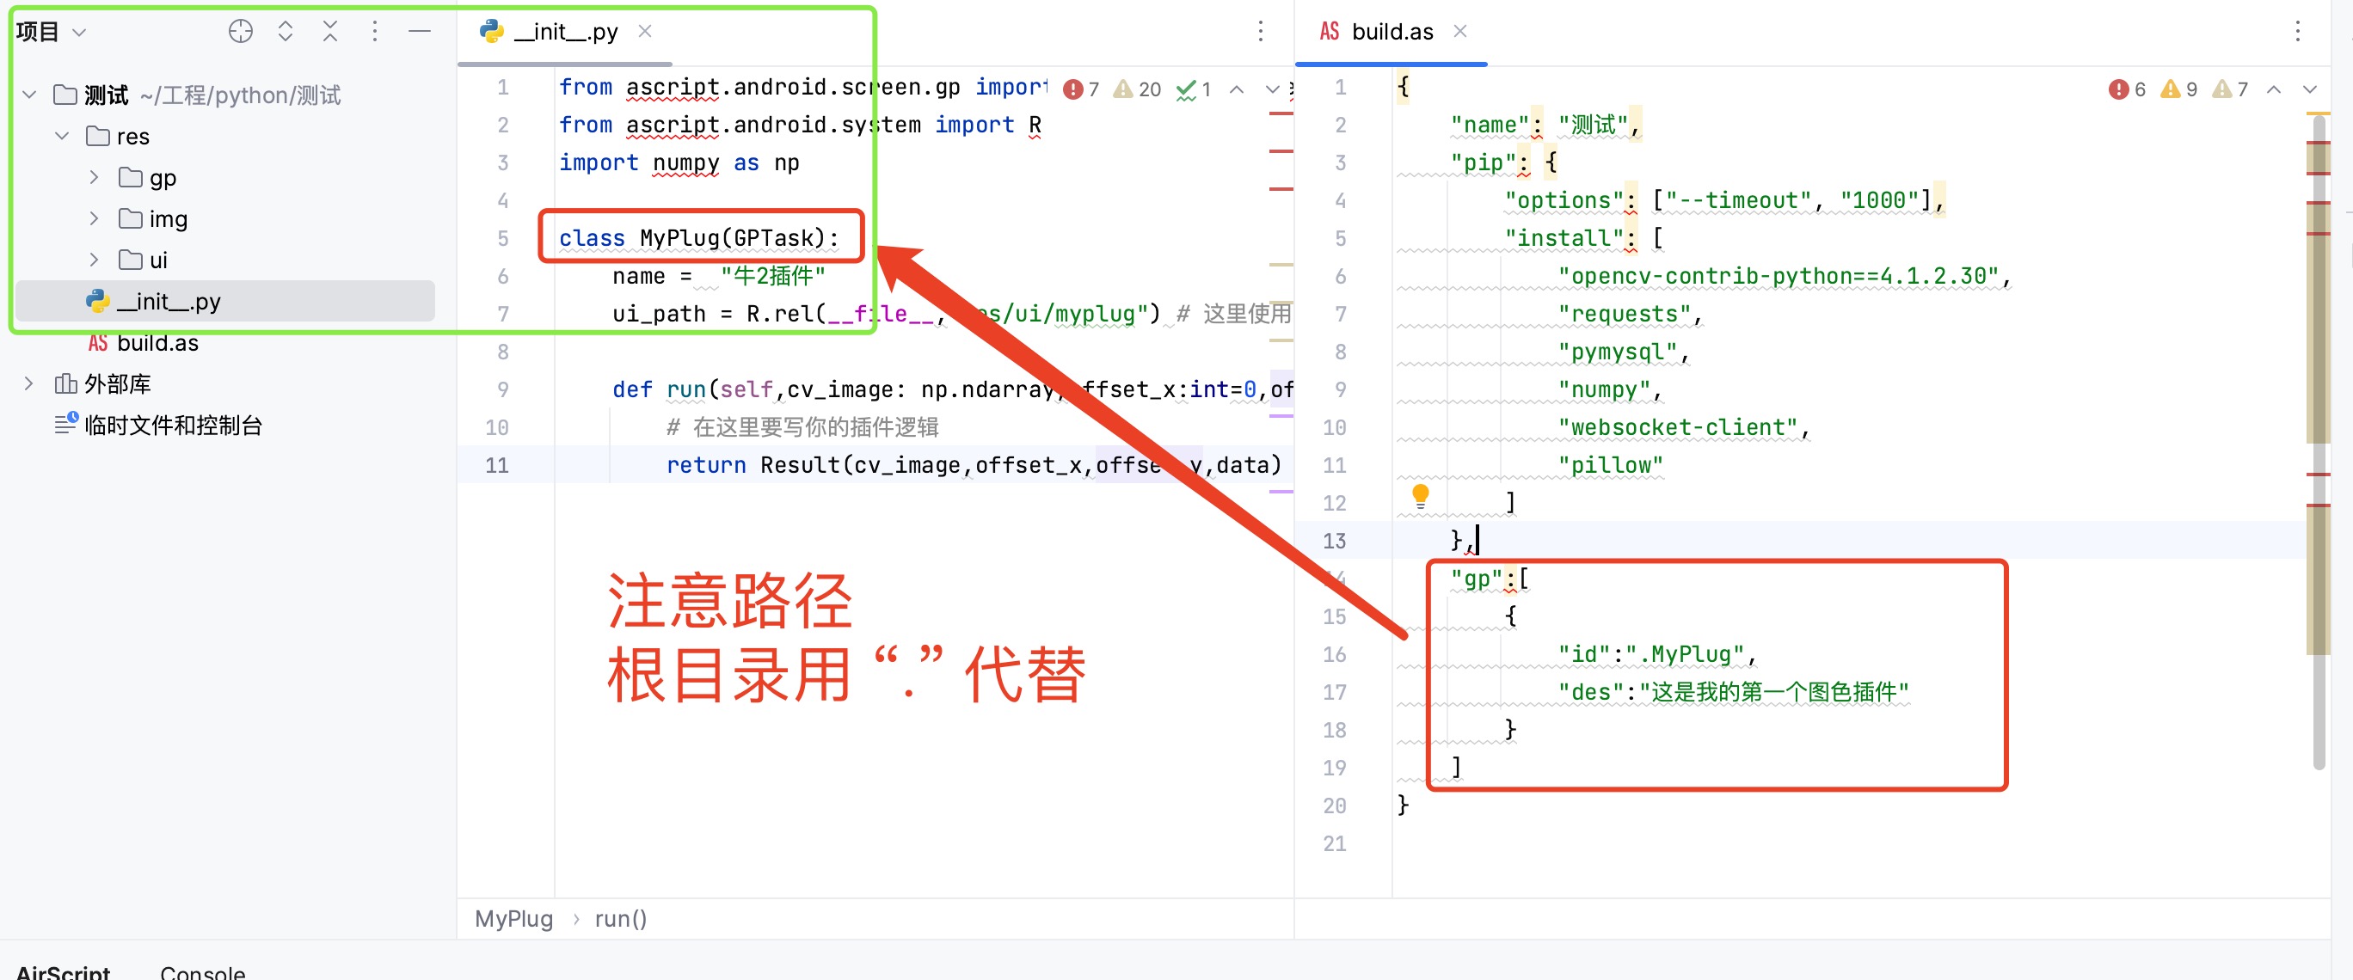Open right editor tab options menu
This screenshot has height=980, width=2353.
point(2297,31)
